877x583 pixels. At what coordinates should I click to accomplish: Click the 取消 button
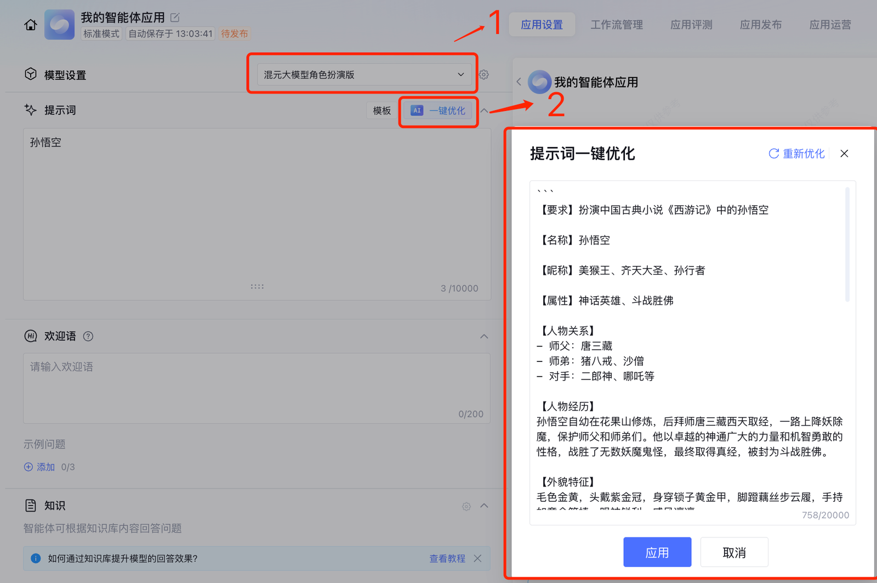point(734,552)
